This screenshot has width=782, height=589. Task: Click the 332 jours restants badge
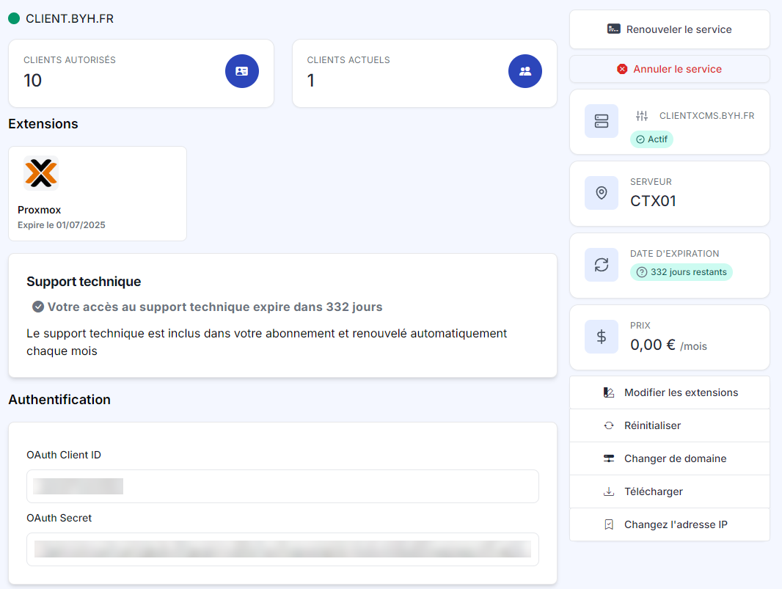(x=681, y=272)
